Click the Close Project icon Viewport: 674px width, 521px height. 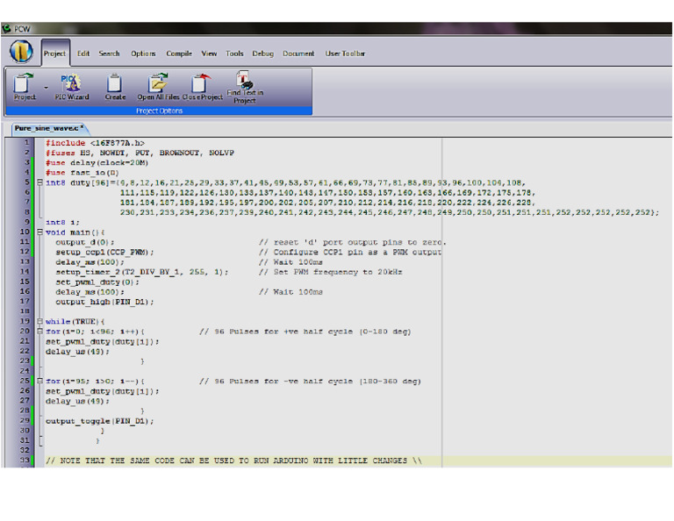(x=202, y=87)
